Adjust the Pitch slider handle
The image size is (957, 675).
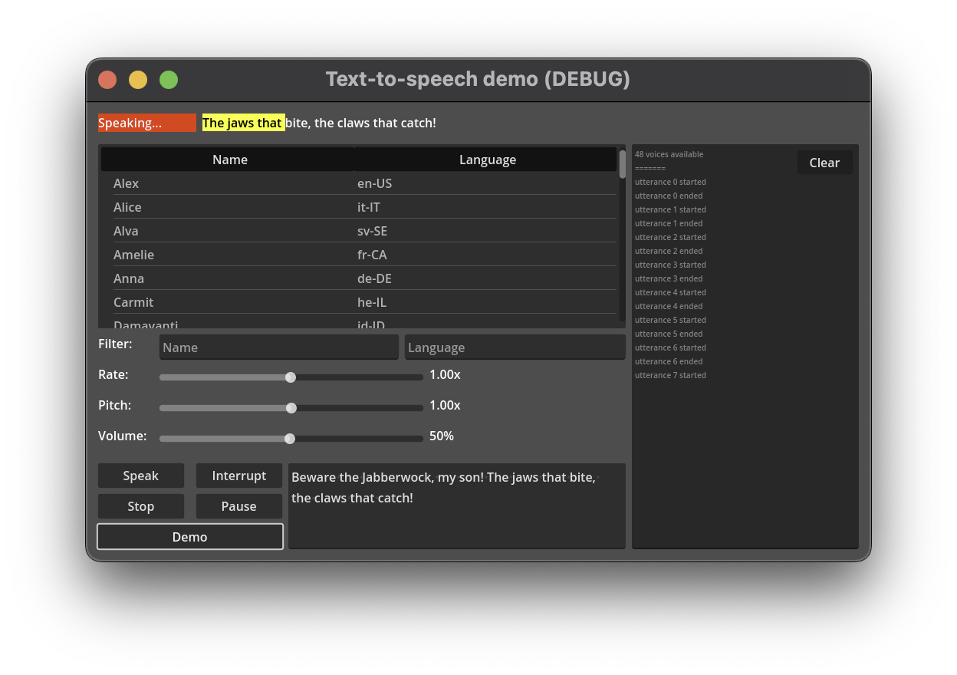pyautogui.click(x=290, y=407)
